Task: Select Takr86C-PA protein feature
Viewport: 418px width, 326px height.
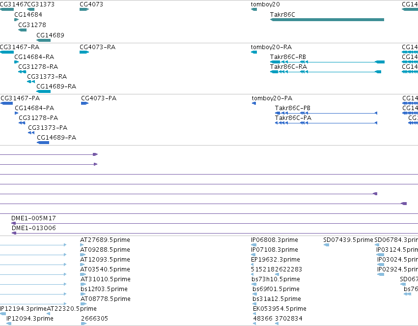Action: coord(326,123)
